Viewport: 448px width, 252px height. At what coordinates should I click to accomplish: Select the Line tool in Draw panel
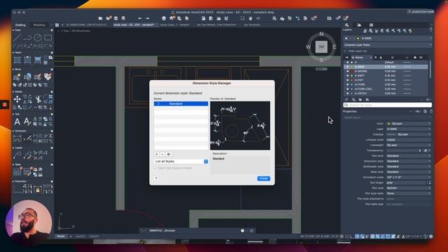[x=17, y=37]
